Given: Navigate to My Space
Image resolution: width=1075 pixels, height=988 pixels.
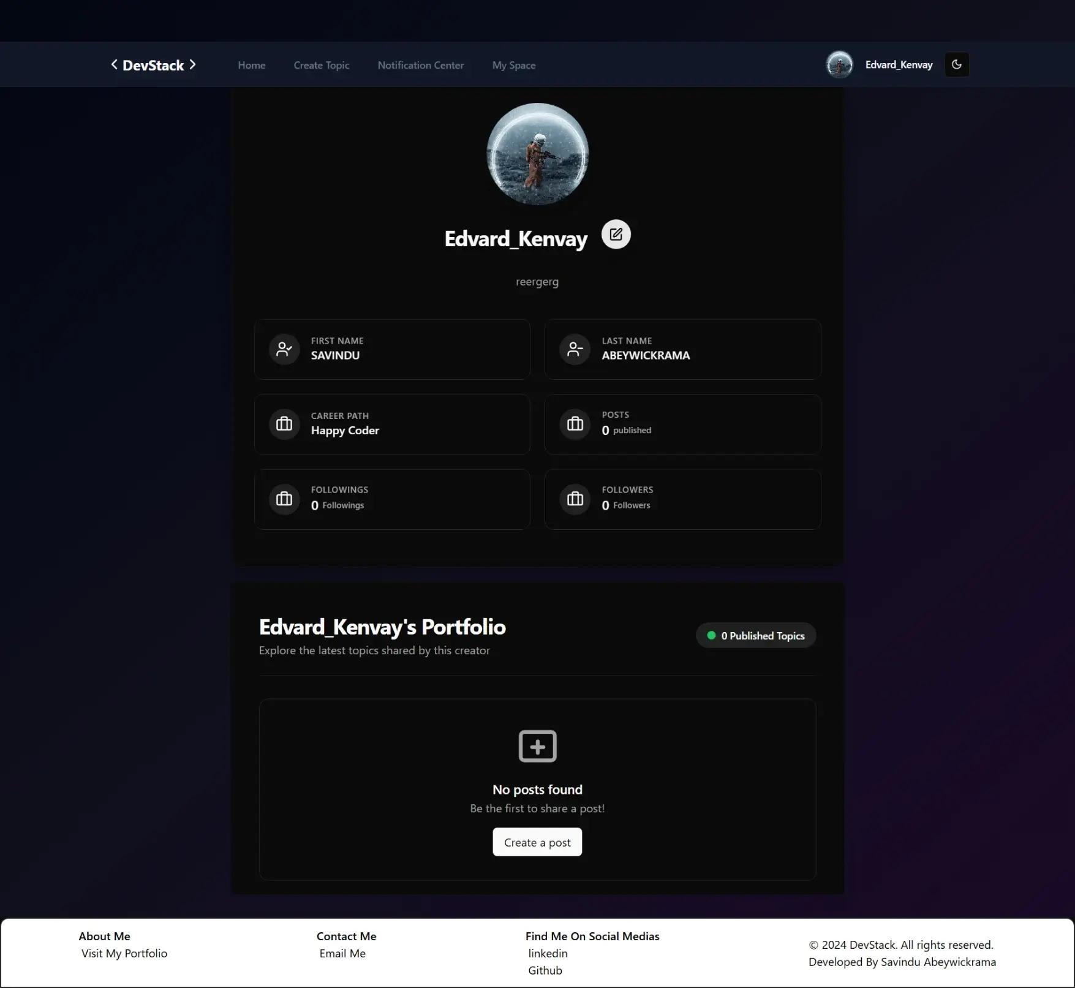Looking at the screenshot, I should 514,65.
